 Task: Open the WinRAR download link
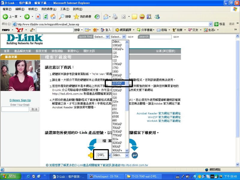tap(164, 121)
